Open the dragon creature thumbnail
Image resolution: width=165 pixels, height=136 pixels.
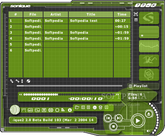[149, 60]
